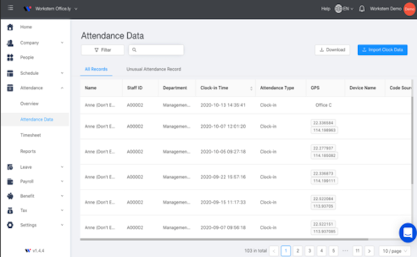417x257 pixels.
Task: Click the 114.185082 GPS longitude tag
Action: click(324, 156)
